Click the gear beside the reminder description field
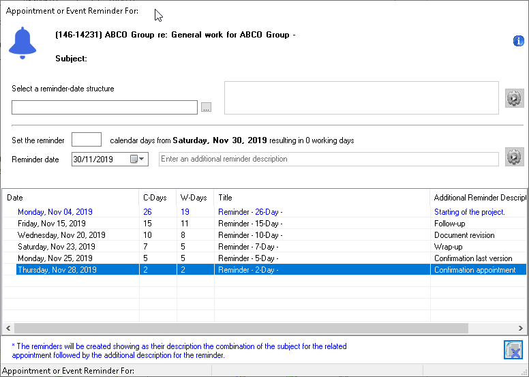This screenshot has height=377, width=529. [x=514, y=157]
